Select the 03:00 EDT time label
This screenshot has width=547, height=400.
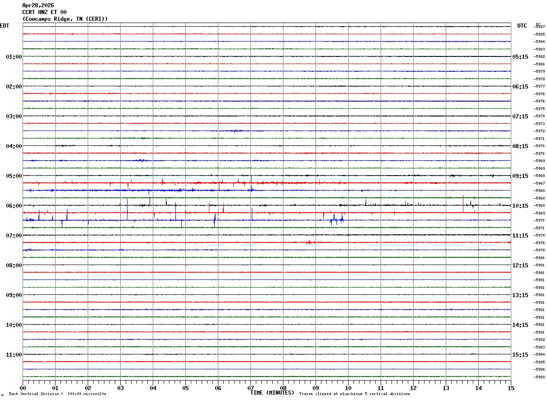coord(14,116)
